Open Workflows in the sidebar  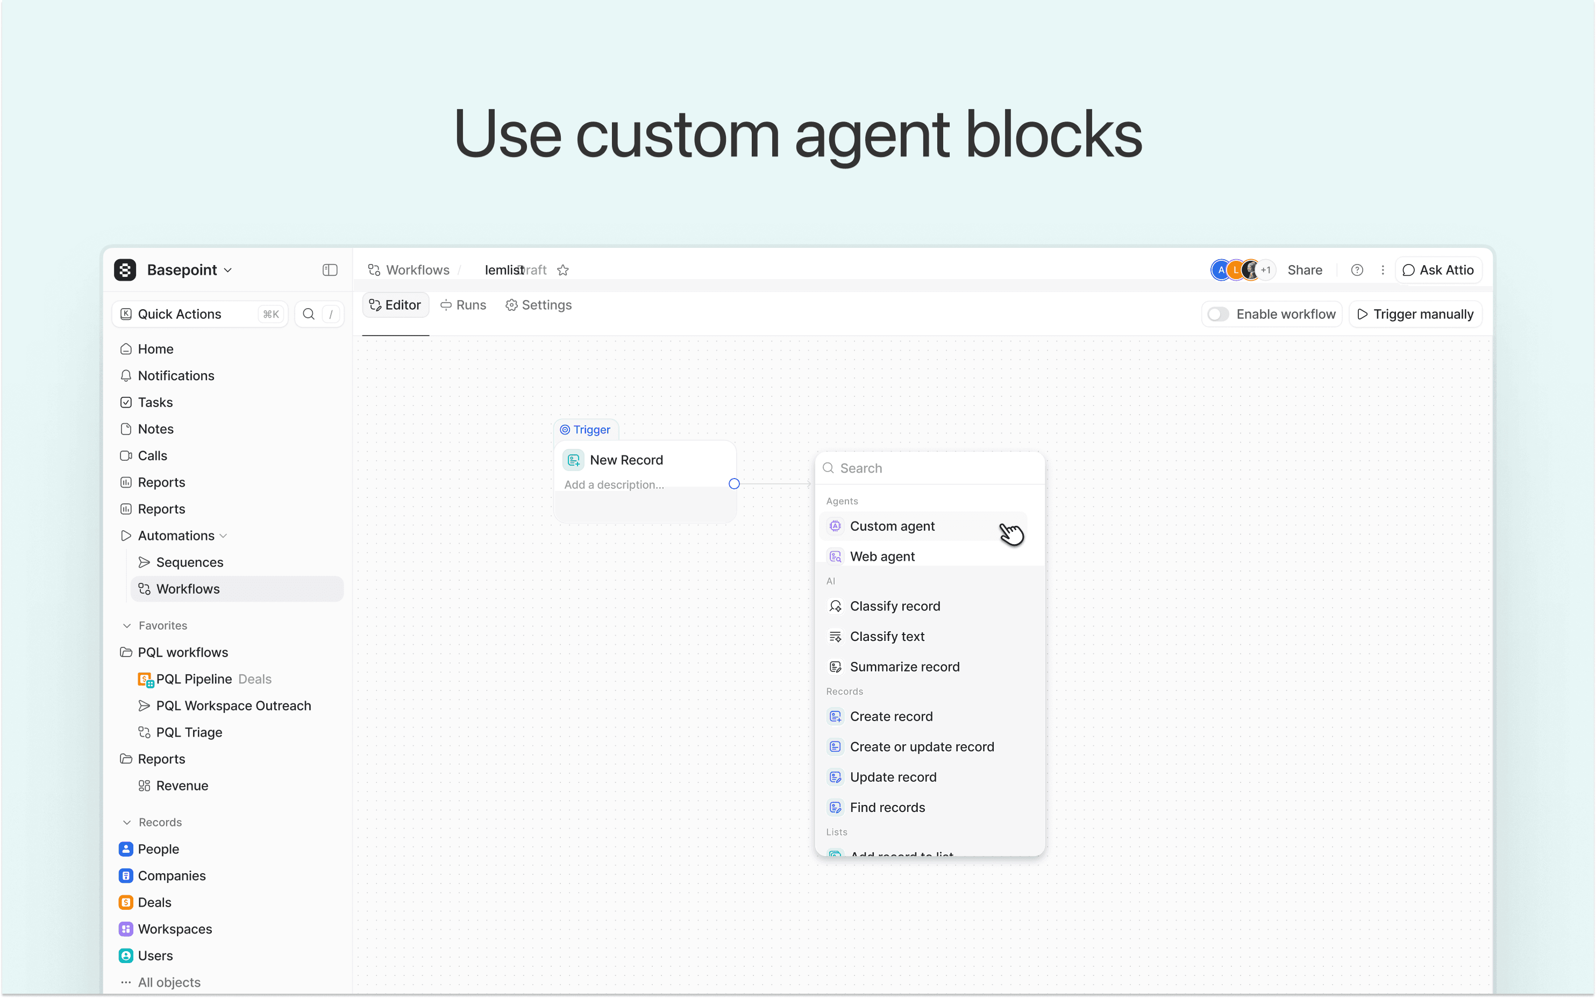(x=238, y=589)
